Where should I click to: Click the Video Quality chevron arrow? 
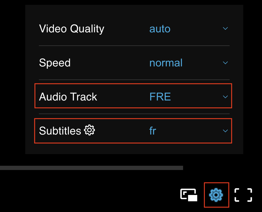(225, 29)
